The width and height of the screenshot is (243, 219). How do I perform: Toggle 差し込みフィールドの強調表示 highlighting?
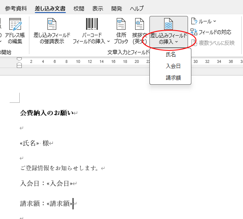[52, 31]
